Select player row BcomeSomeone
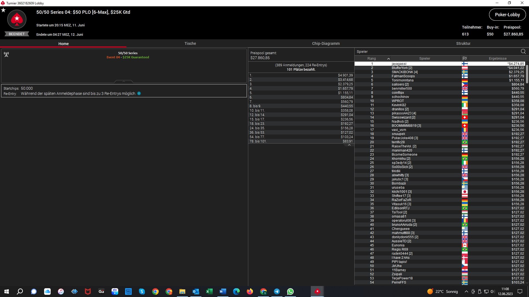 click(440, 155)
